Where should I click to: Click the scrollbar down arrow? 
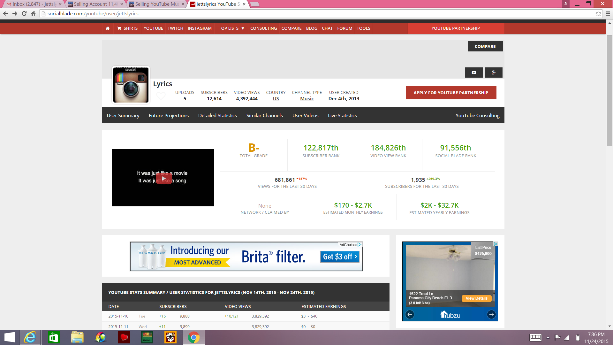tap(610, 326)
